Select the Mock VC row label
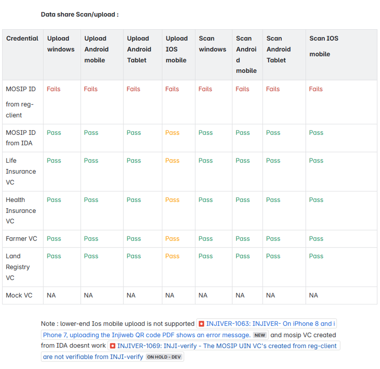The width and height of the screenshot is (380, 369). [19, 295]
